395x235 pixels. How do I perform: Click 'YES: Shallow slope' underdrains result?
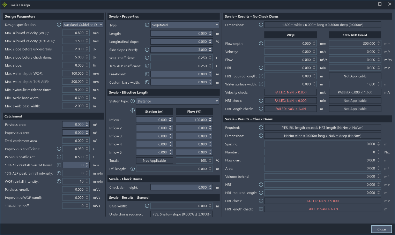tap(182, 214)
